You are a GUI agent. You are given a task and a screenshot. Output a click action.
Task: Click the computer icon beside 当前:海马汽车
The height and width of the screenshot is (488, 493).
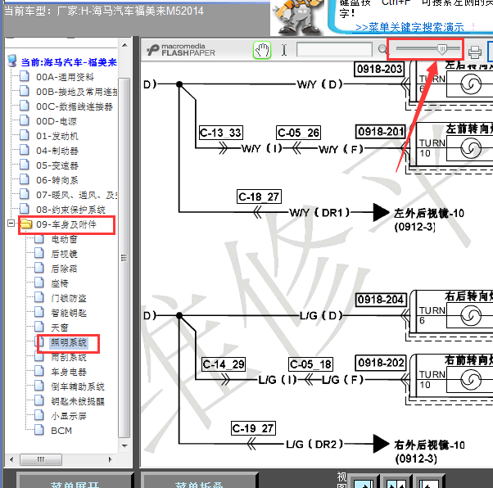(12, 61)
